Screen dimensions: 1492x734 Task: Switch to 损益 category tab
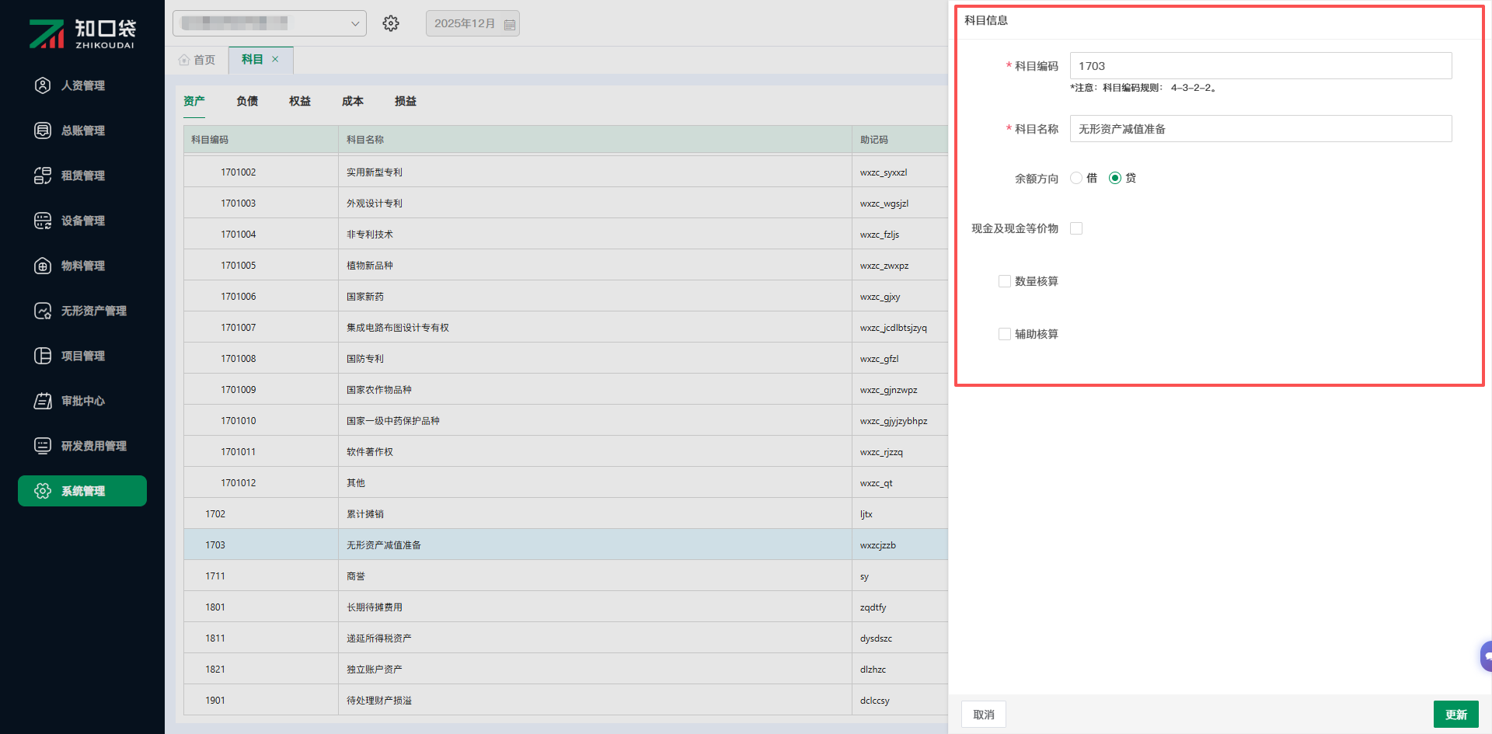(406, 101)
